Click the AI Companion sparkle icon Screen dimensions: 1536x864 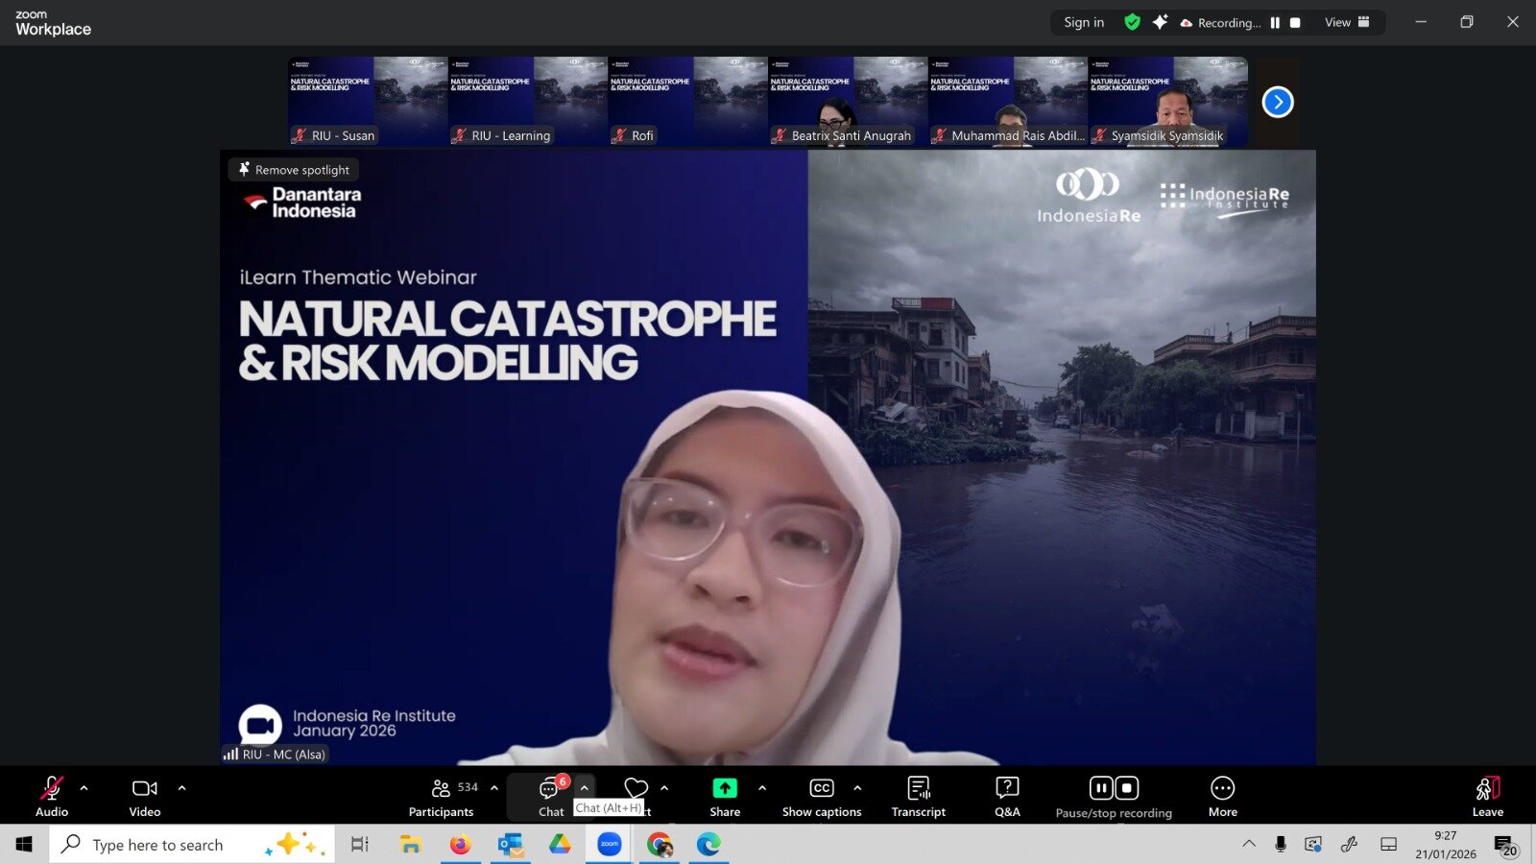tap(1160, 22)
